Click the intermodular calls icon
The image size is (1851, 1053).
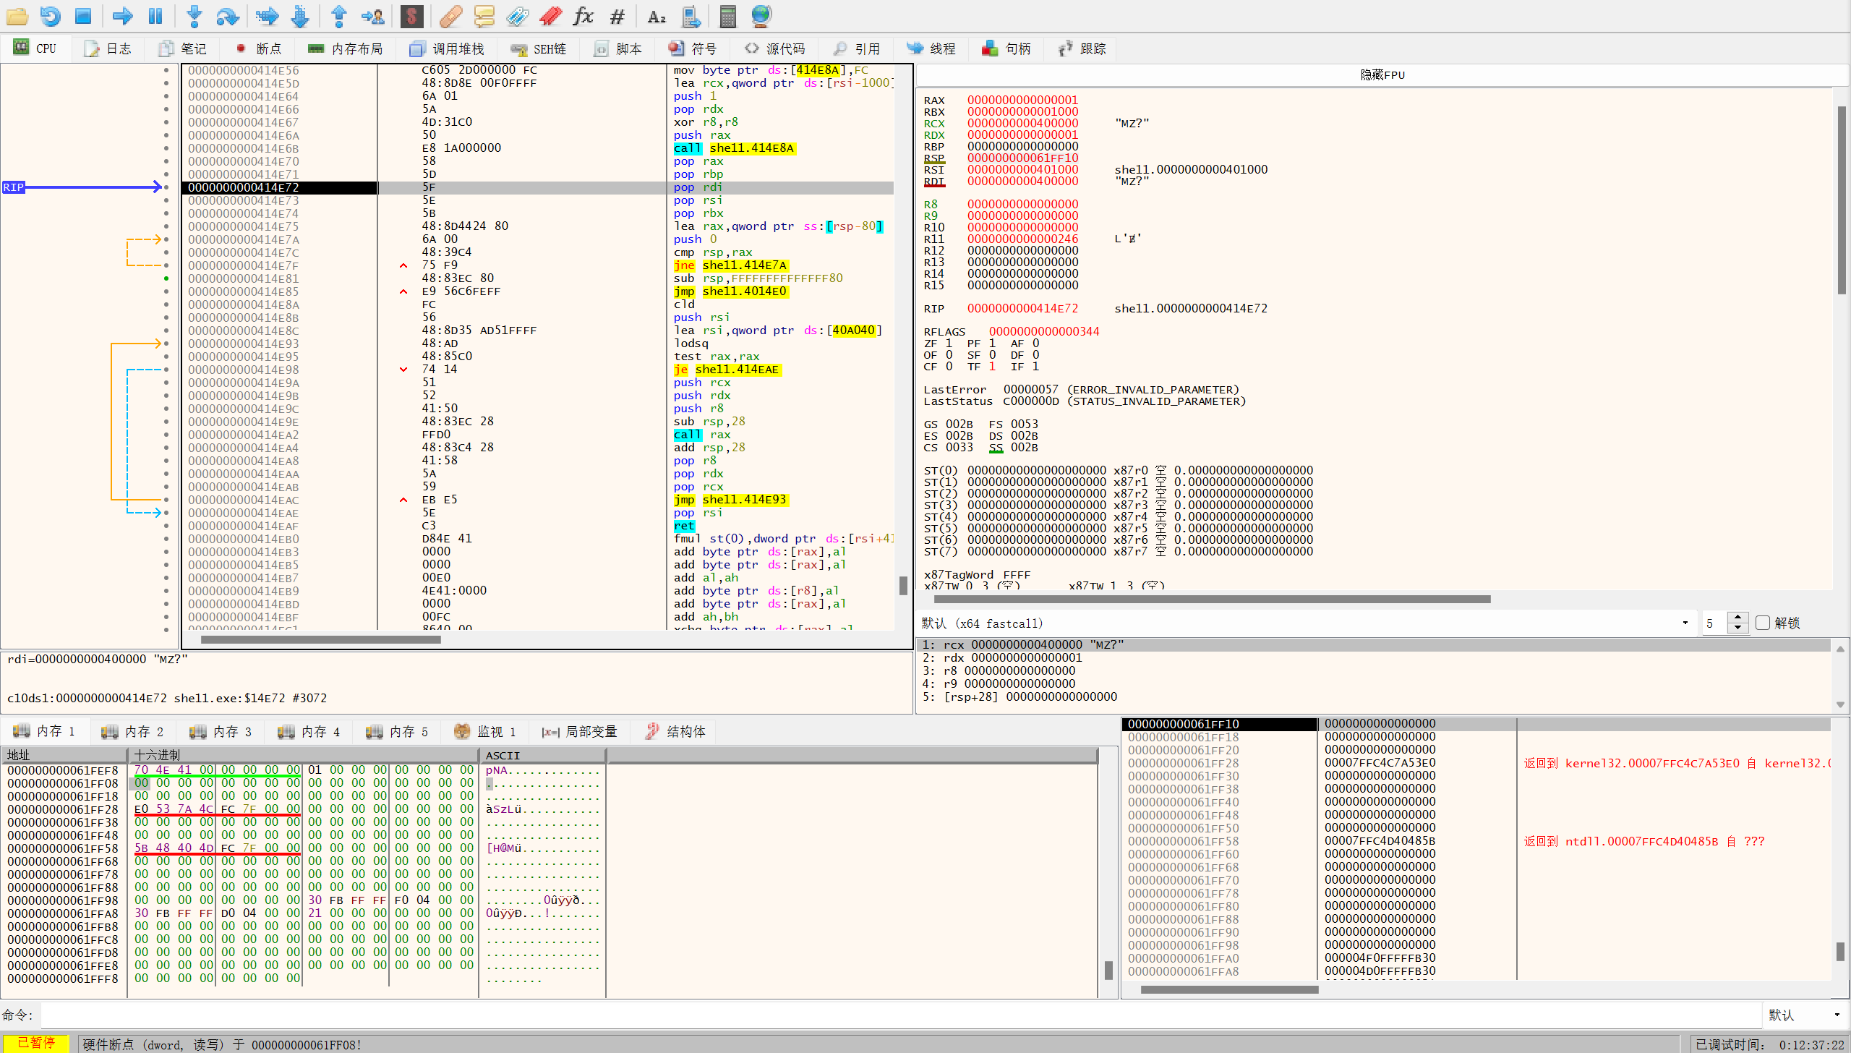coord(691,16)
